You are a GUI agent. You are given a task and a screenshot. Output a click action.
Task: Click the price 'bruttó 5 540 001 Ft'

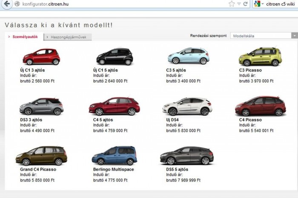pyautogui.click(x=256, y=131)
